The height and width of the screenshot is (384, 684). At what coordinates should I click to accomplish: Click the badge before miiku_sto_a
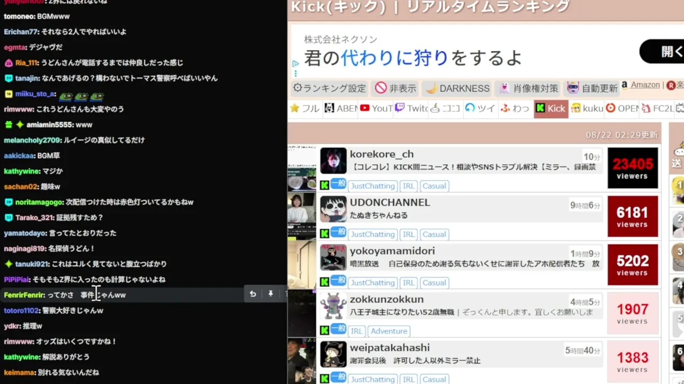pyautogui.click(x=8, y=94)
